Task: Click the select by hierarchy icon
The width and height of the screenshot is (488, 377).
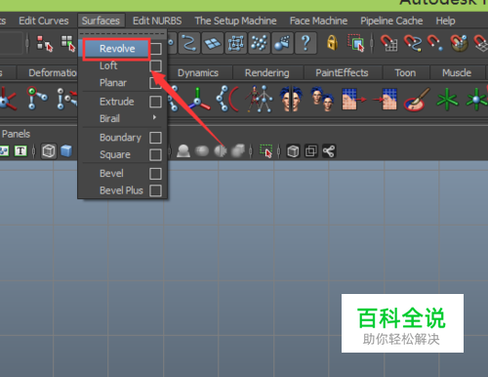Action: click(x=45, y=43)
